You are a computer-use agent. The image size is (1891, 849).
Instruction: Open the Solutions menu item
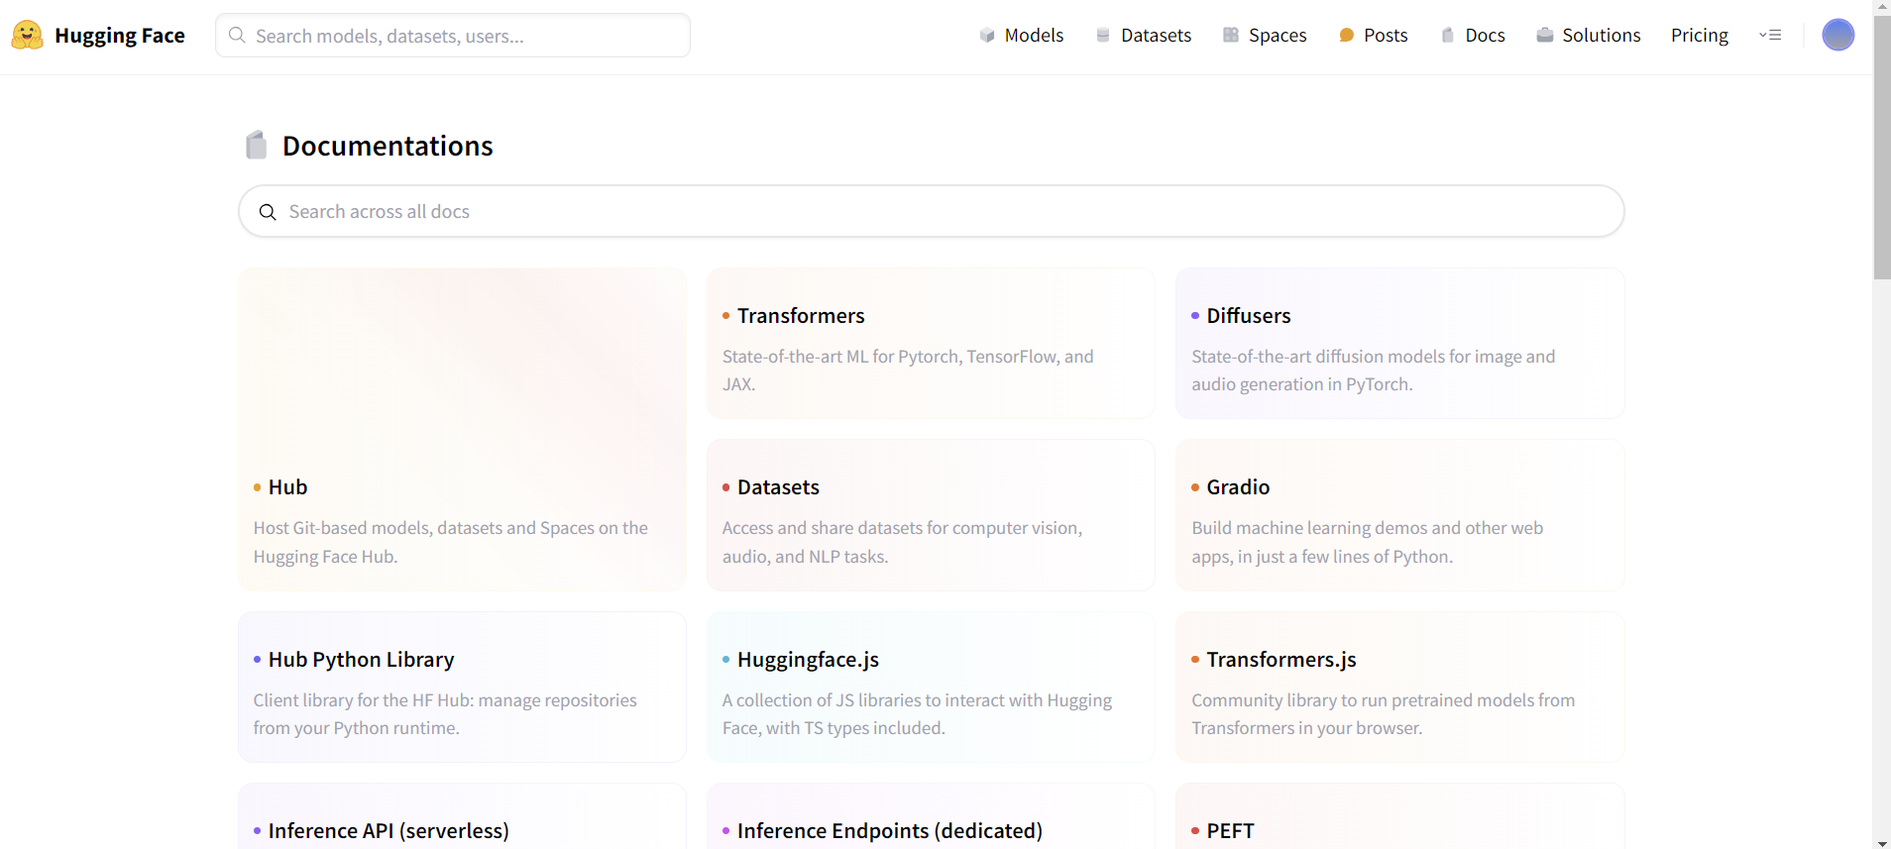click(1589, 36)
